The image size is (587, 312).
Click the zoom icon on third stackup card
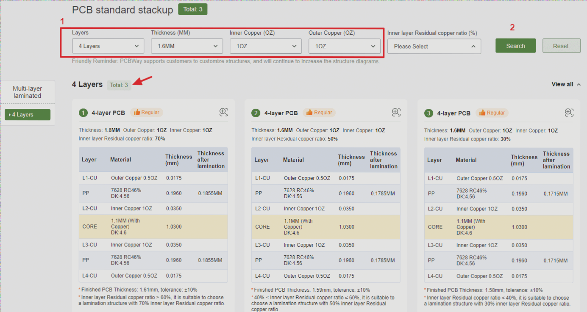(x=569, y=112)
